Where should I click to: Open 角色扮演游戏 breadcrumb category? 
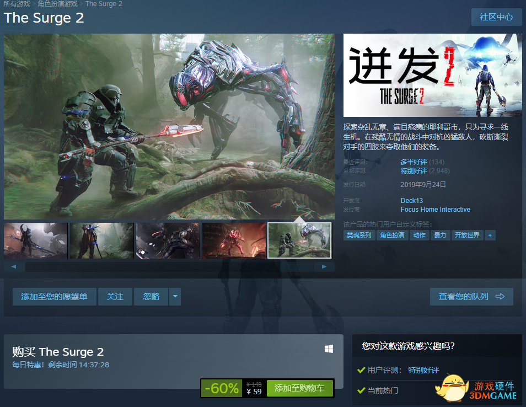click(x=58, y=4)
